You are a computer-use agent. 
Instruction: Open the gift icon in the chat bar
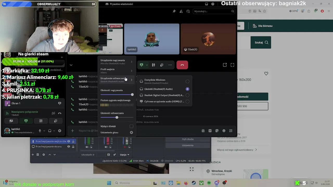pyautogui.click(x=203, y=131)
